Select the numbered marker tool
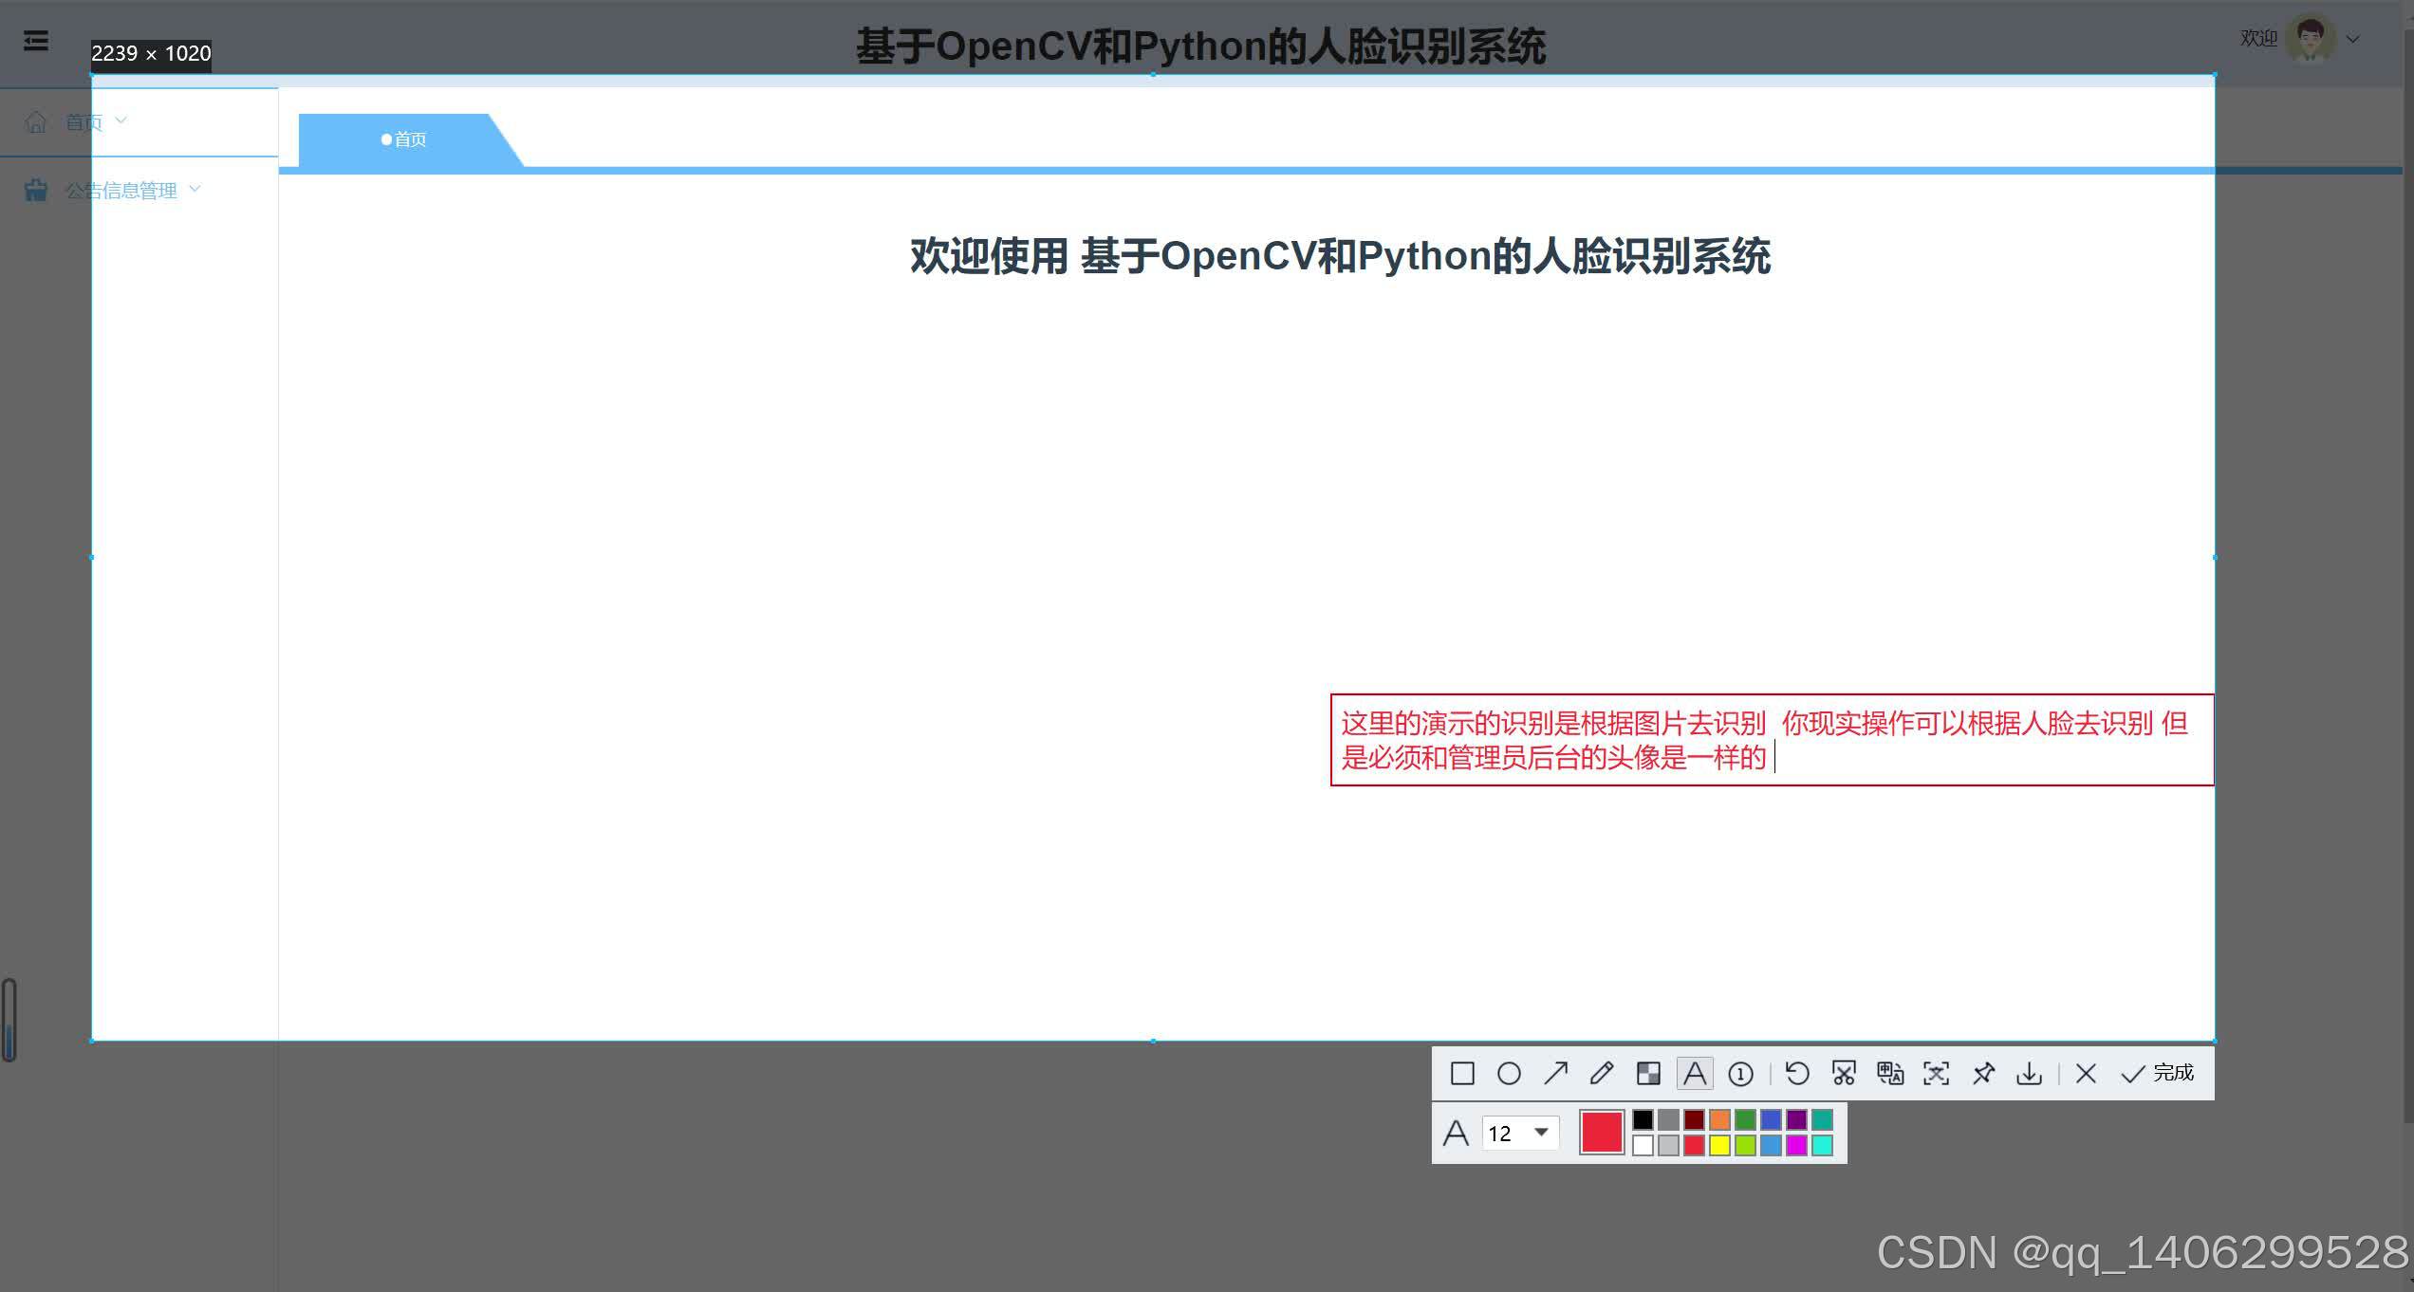 click(x=1740, y=1073)
